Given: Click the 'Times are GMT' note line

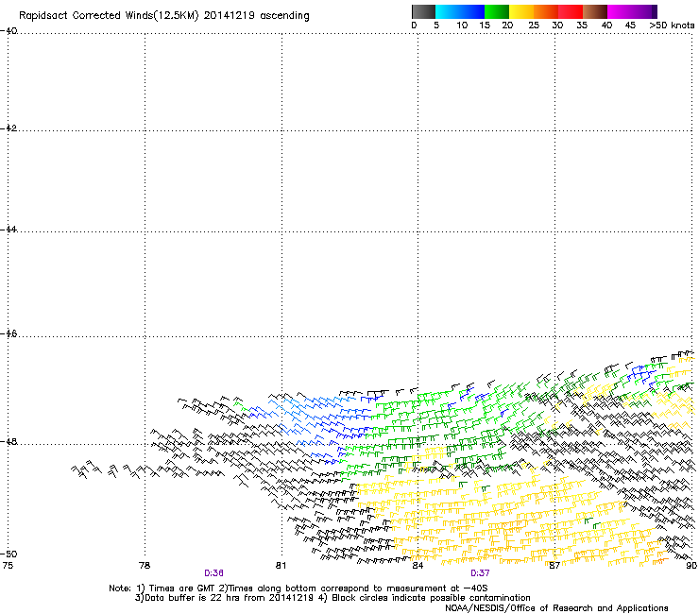Looking at the screenshot, I should tap(298, 588).
